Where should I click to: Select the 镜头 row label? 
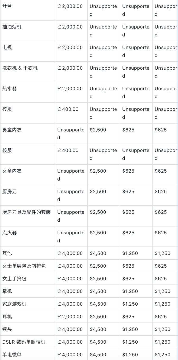[7, 329]
